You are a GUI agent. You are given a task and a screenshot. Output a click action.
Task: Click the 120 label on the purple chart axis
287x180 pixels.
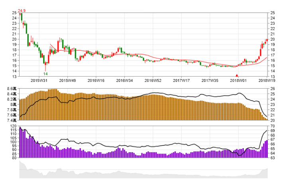(x=14, y=126)
